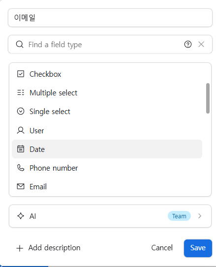Clear the field type search

[201, 44]
